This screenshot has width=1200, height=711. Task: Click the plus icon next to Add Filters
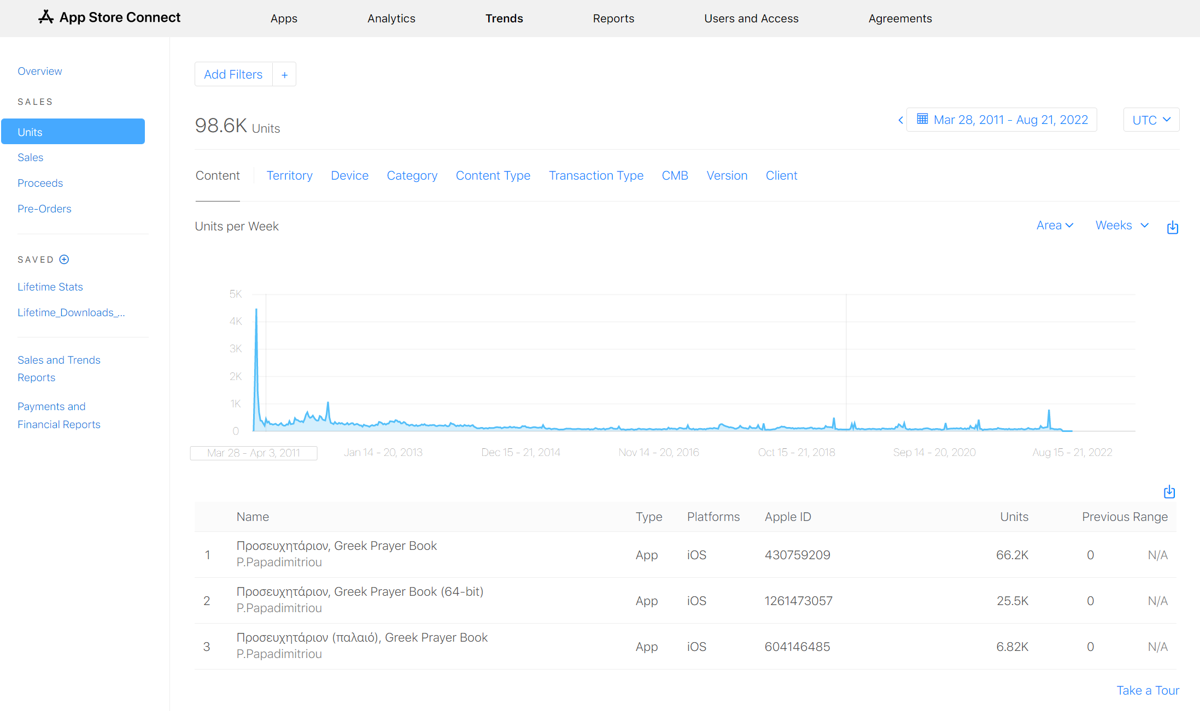[284, 75]
